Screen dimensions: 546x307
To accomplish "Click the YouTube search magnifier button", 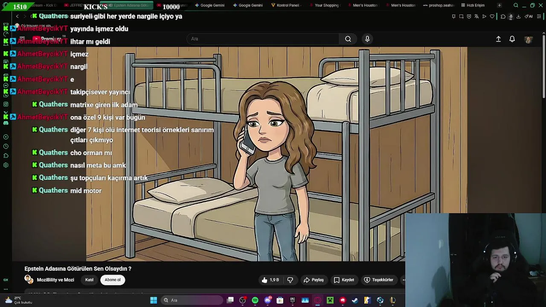I will (348, 39).
